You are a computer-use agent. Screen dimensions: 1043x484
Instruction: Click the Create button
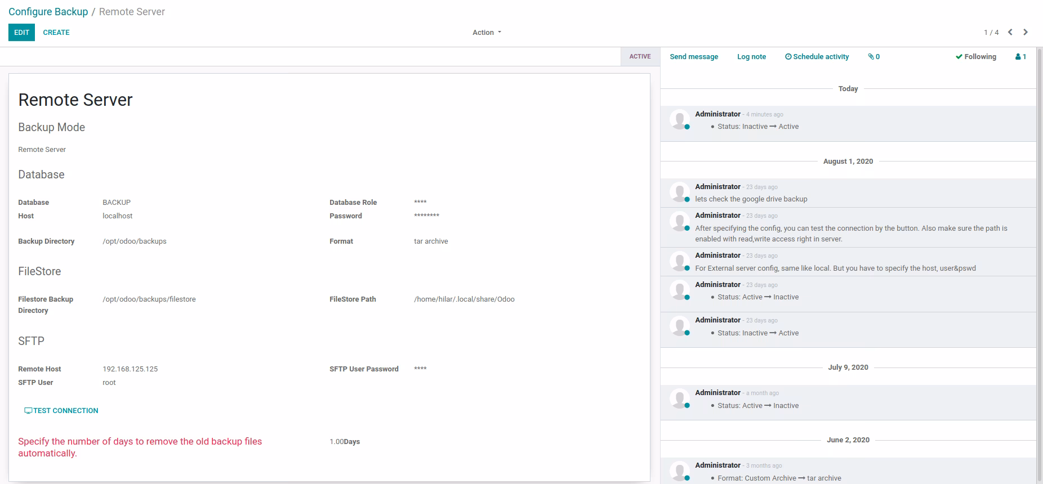tap(56, 32)
